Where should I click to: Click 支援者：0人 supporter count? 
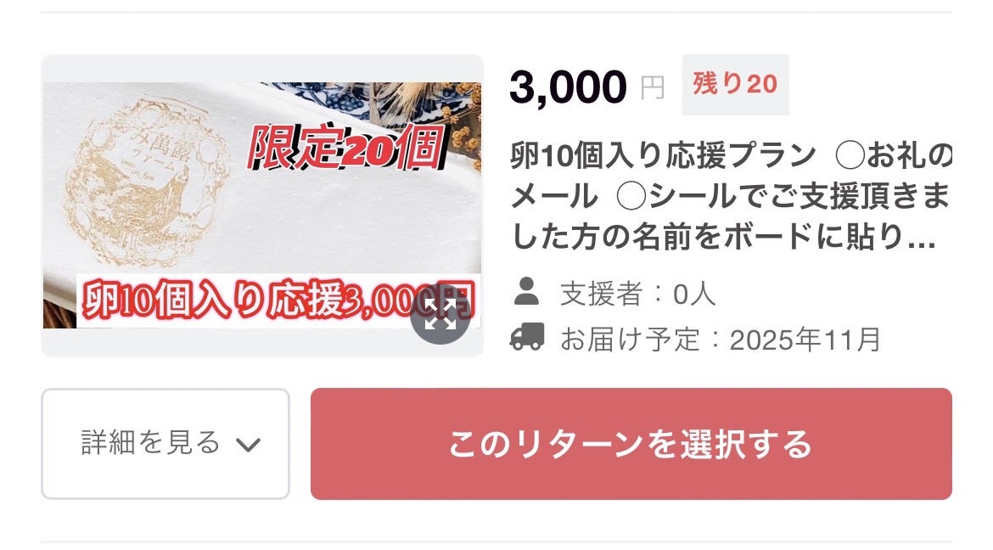637,294
